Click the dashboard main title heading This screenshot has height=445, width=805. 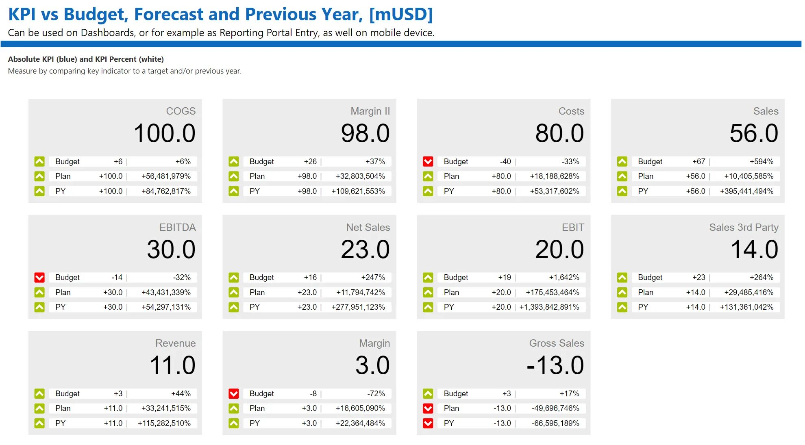click(x=220, y=14)
